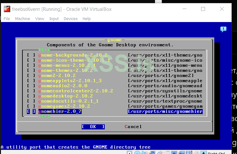Select the gnomedocutils-0.2.1_1 package name
This screenshot has width=237, height=154.
click(x=68, y=101)
